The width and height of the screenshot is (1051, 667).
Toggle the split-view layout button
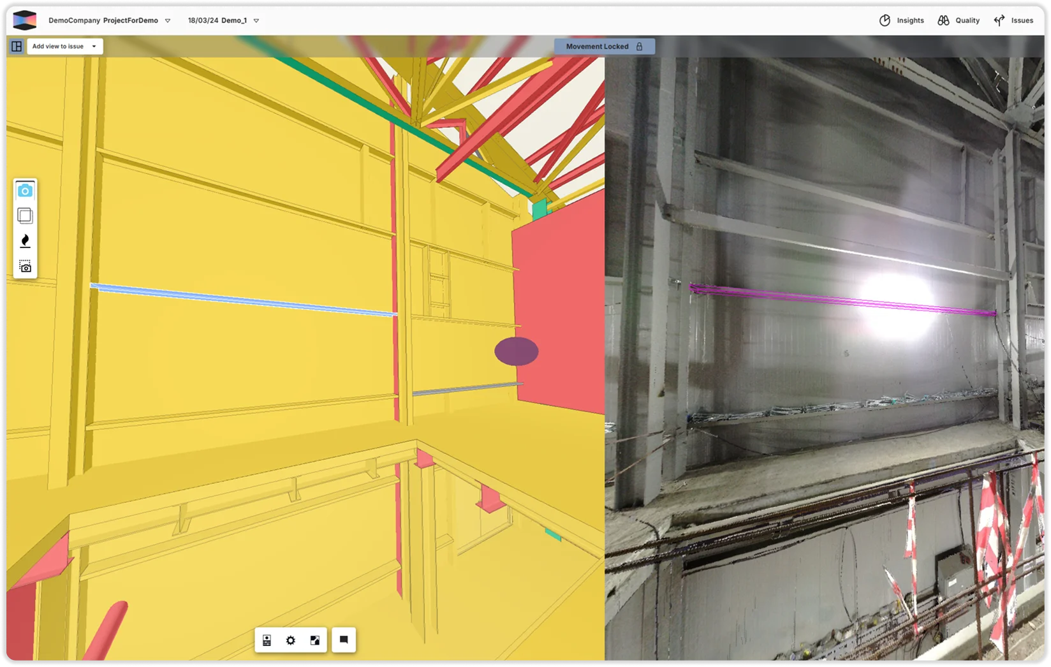click(17, 46)
